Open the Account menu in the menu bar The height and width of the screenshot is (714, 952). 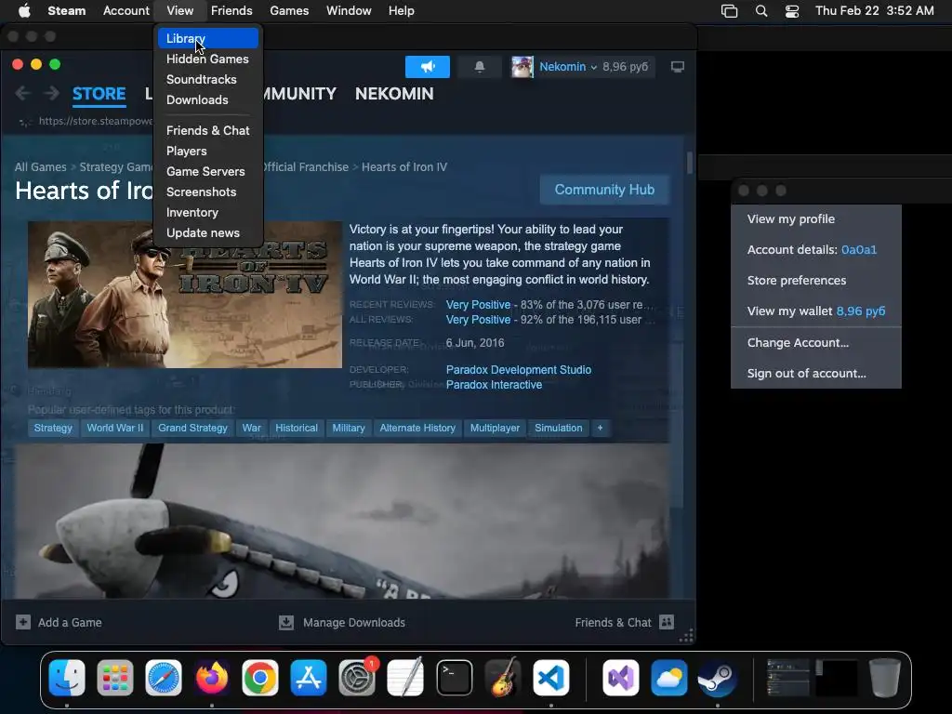point(126,11)
